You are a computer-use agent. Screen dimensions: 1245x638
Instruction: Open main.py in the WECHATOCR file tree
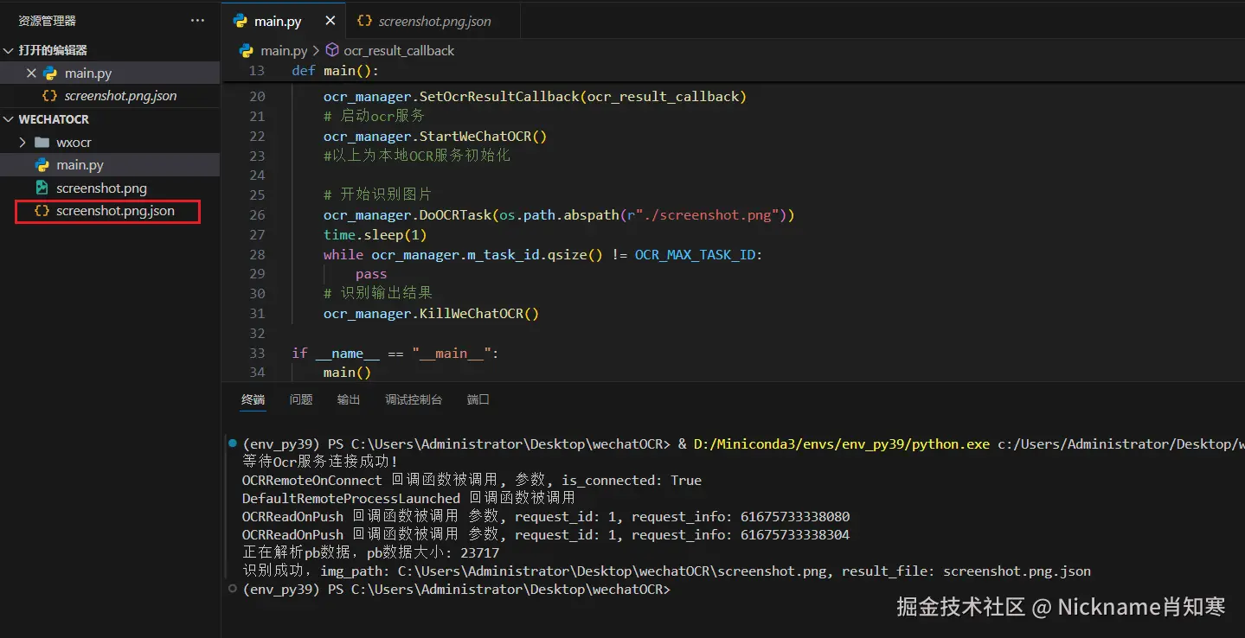(x=80, y=164)
